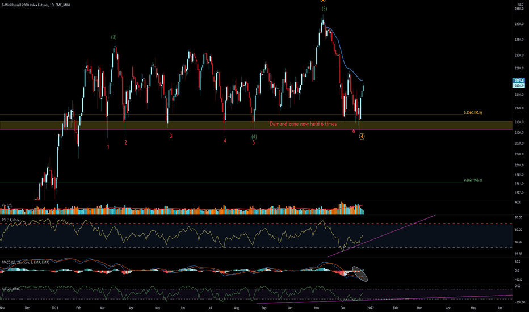Click the -50.0 MACD axis label
Image resolution: width=529 pixels, height=312 pixels.
click(x=517, y=280)
